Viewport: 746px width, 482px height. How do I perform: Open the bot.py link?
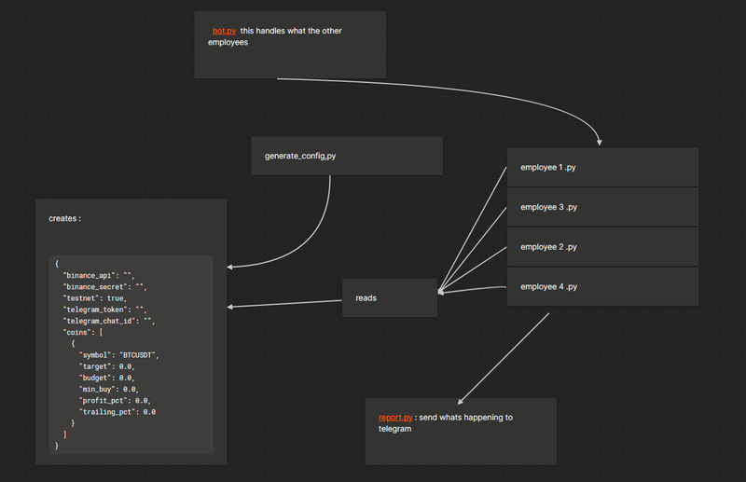224,31
